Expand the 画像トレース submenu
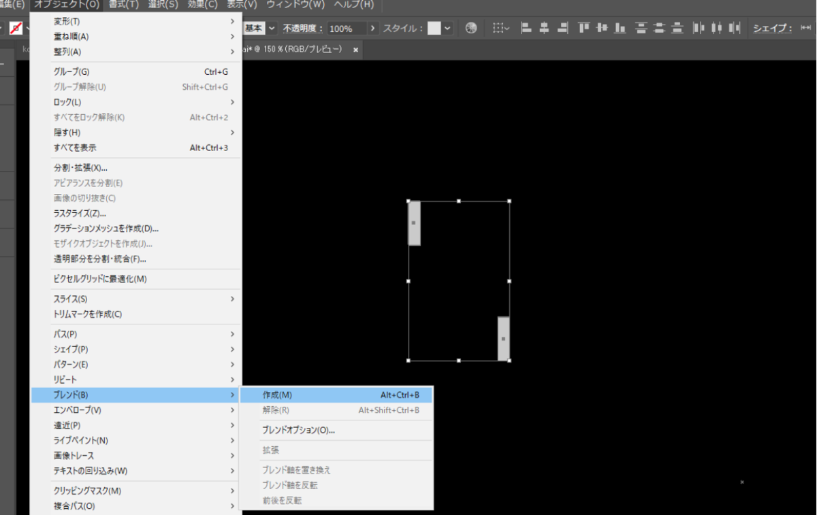 click(x=135, y=456)
